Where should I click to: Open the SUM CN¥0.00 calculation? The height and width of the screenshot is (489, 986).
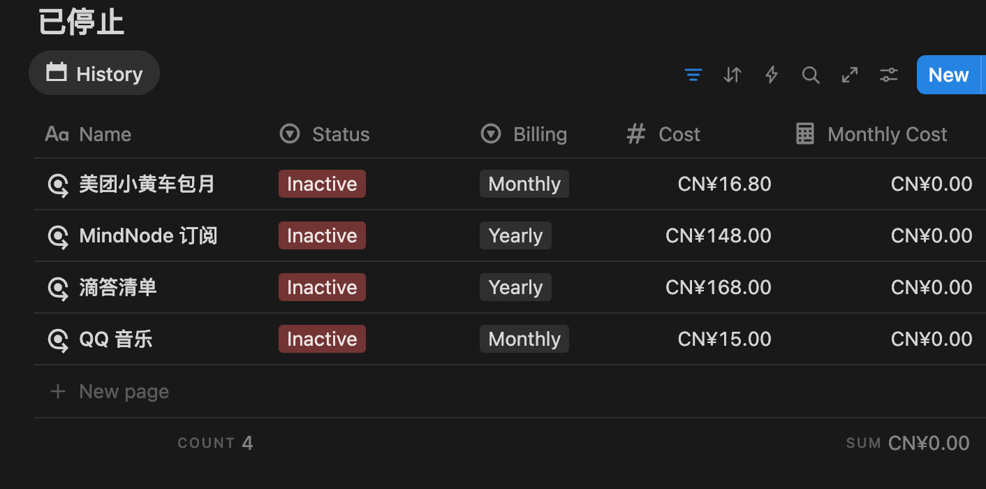coord(908,443)
